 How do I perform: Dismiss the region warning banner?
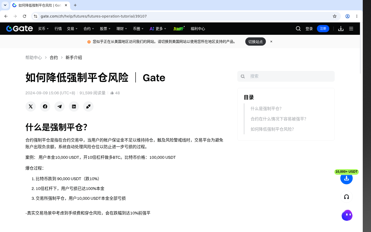[x=271, y=42]
